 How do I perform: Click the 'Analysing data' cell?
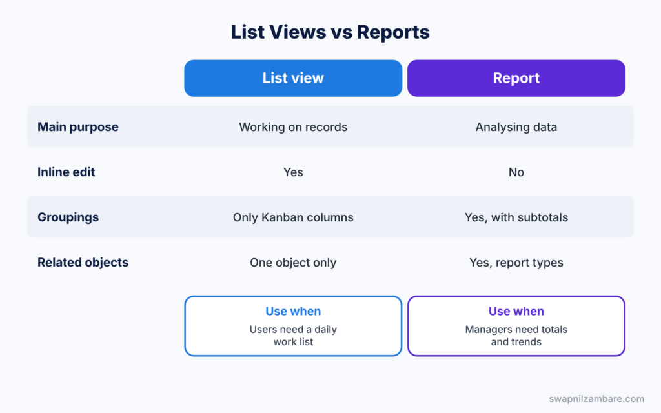click(516, 127)
